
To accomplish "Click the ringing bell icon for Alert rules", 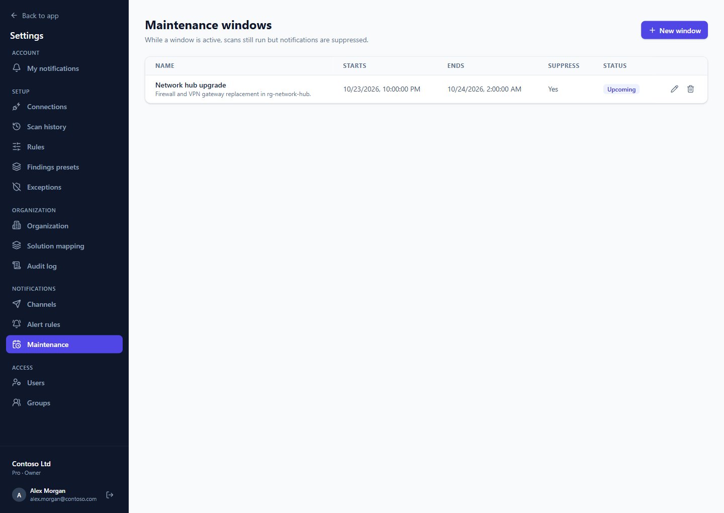I will tap(17, 324).
